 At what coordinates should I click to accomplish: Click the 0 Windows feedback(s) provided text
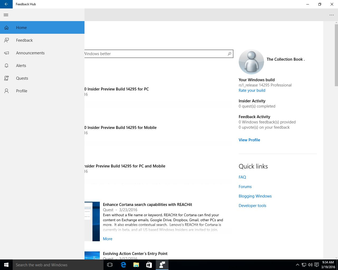pyautogui.click(x=267, y=122)
